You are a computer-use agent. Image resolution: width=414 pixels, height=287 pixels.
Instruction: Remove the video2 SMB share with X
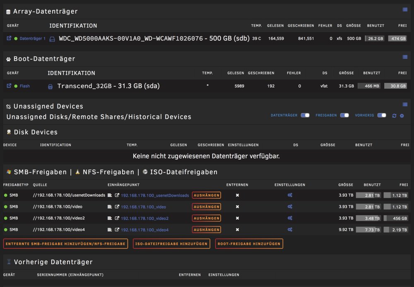[237, 218]
